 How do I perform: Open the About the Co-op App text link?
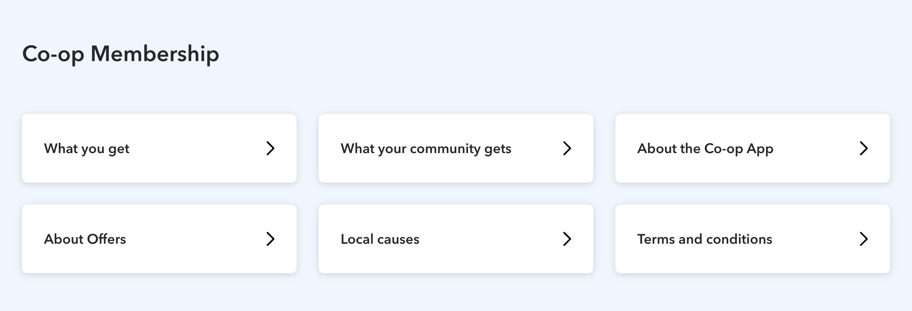pos(705,149)
